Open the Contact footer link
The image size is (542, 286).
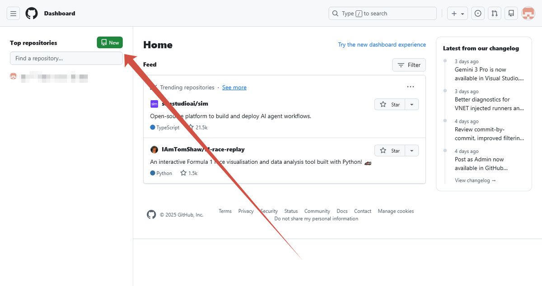(363, 211)
